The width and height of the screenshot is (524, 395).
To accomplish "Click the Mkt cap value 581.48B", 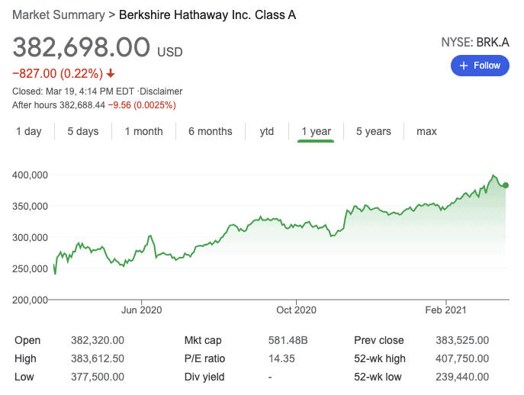I will click(288, 340).
